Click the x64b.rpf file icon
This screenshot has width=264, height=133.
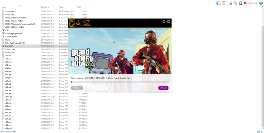3,62
